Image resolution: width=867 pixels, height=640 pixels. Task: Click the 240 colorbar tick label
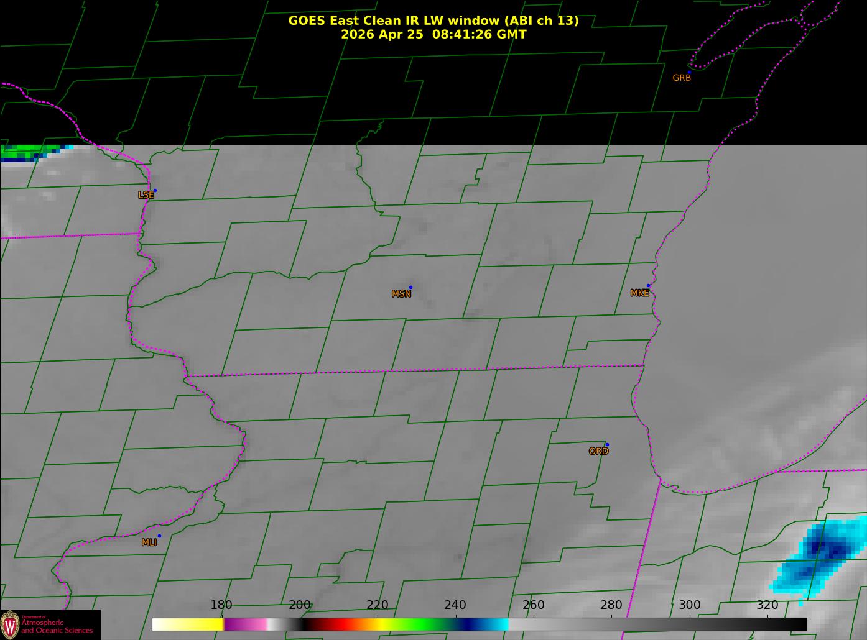click(455, 605)
